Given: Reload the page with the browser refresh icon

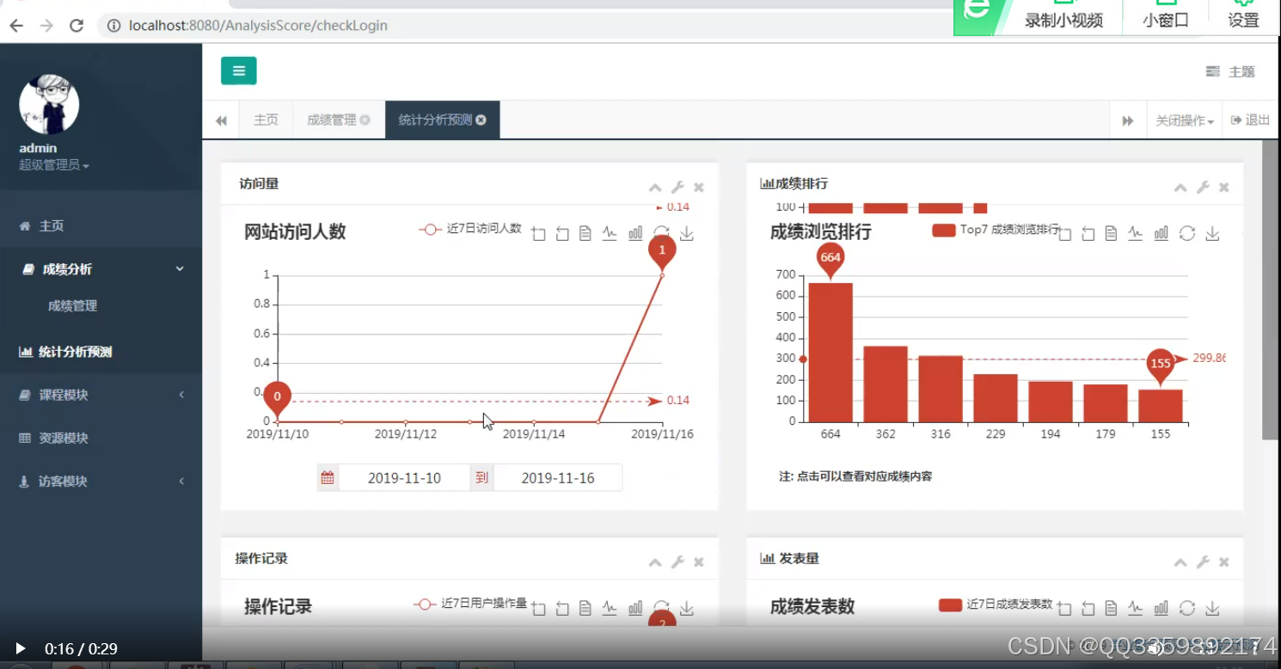Looking at the screenshot, I should click(77, 26).
